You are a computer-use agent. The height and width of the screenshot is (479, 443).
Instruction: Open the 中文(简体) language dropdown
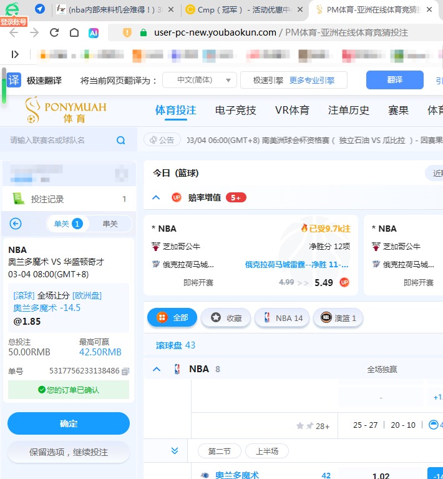[x=200, y=80]
